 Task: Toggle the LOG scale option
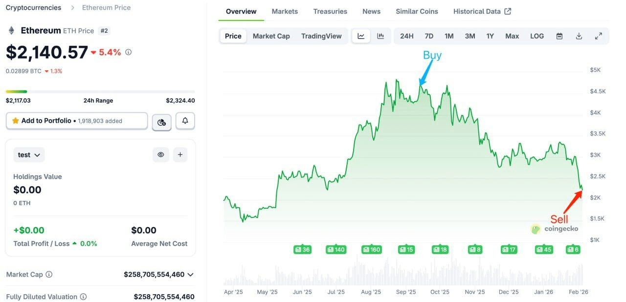click(x=537, y=36)
